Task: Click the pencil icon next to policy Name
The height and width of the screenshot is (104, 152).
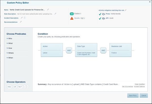Action: point(48,10)
